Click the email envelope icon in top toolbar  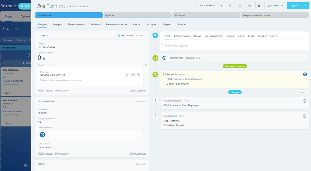[x=240, y=5]
